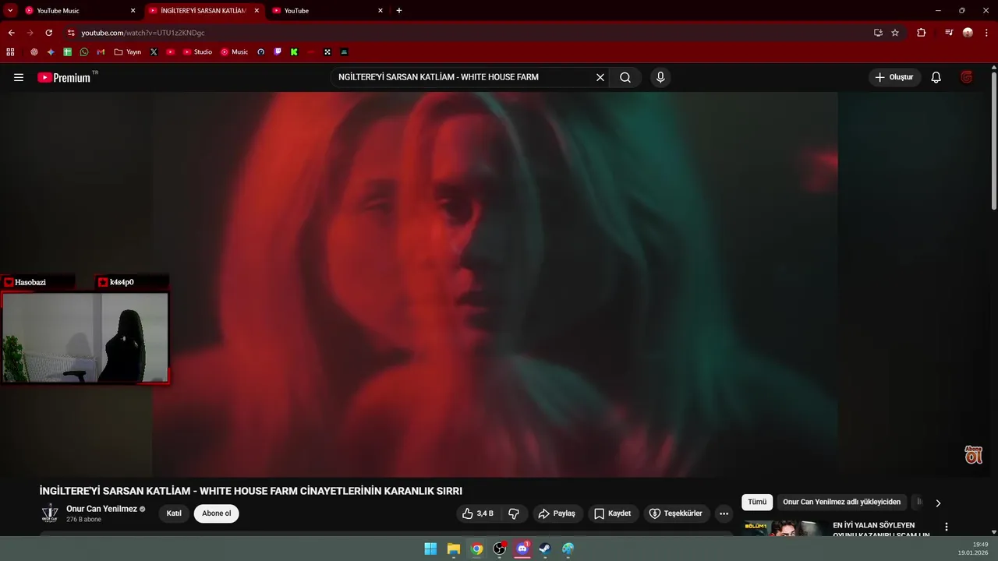Show next filter chips with right chevron
998x561 pixels.
click(938, 503)
